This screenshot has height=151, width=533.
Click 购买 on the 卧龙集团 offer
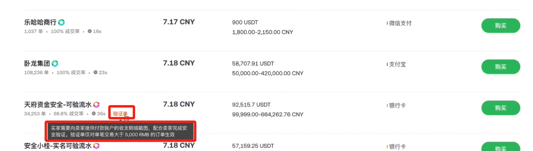500,67
